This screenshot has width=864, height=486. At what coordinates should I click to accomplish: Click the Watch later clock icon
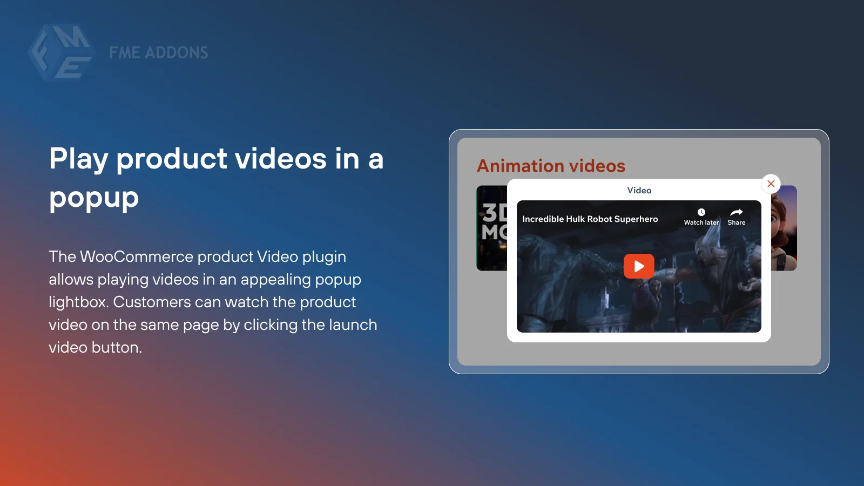(701, 212)
